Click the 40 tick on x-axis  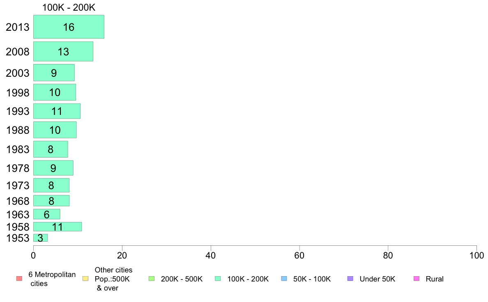pyautogui.click(x=211, y=256)
